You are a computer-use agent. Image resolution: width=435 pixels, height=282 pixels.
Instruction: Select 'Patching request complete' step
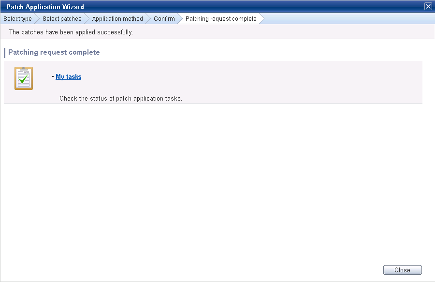pyautogui.click(x=221, y=18)
